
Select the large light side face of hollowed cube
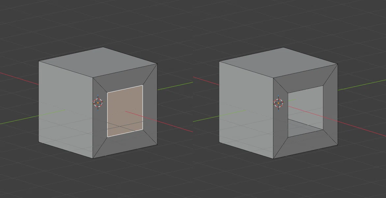point(246,110)
